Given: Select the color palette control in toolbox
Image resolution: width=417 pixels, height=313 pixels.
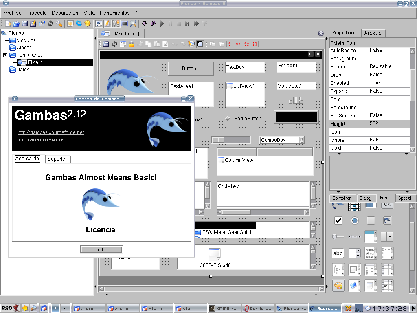Looking at the screenshot, I should (338, 286).
